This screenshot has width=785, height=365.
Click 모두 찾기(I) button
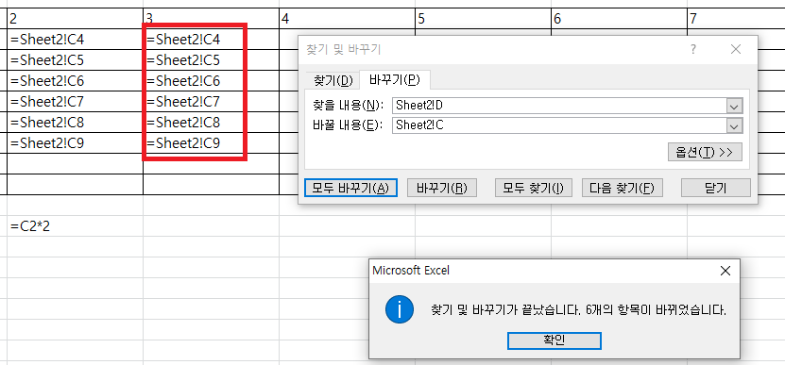coord(533,188)
